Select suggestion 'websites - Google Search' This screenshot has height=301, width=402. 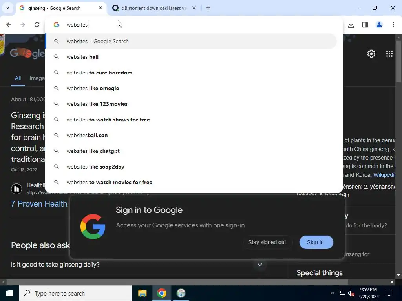click(191, 41)
